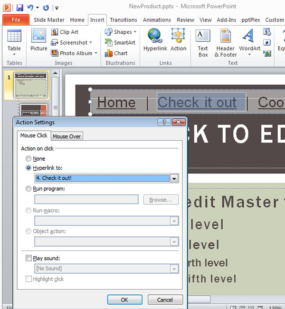Open the Table dropdown arrow
The height and width of the screenshot is (309, 285).
tap(14, 55)
